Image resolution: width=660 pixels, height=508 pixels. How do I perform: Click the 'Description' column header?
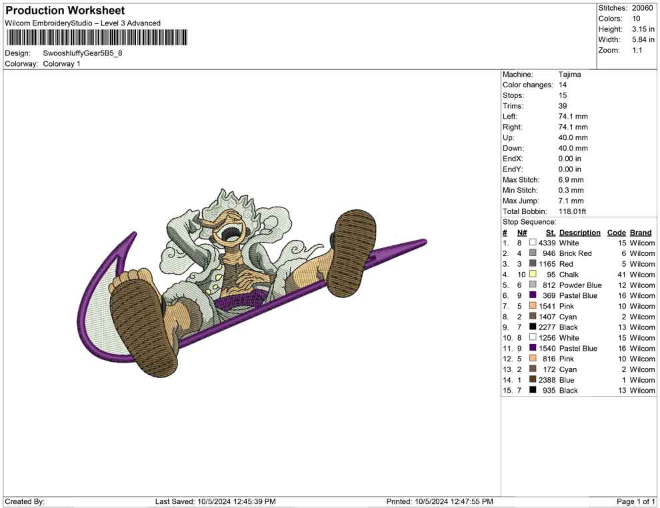pyautogui.click(x=579, y=233)
